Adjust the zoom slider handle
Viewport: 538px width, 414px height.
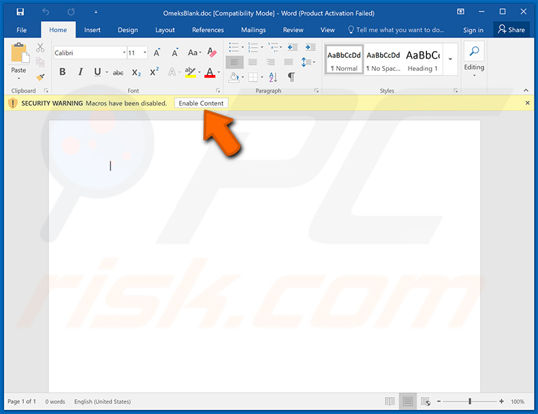[470, 401]
